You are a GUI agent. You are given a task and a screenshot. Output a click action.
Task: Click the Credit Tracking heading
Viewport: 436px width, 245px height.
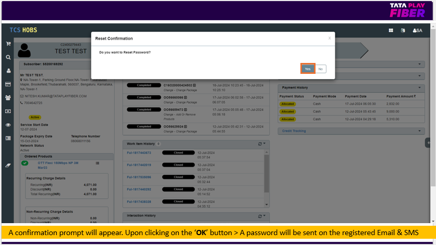(294, 131)
